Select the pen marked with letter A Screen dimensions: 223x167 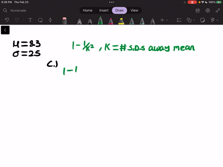79,21
